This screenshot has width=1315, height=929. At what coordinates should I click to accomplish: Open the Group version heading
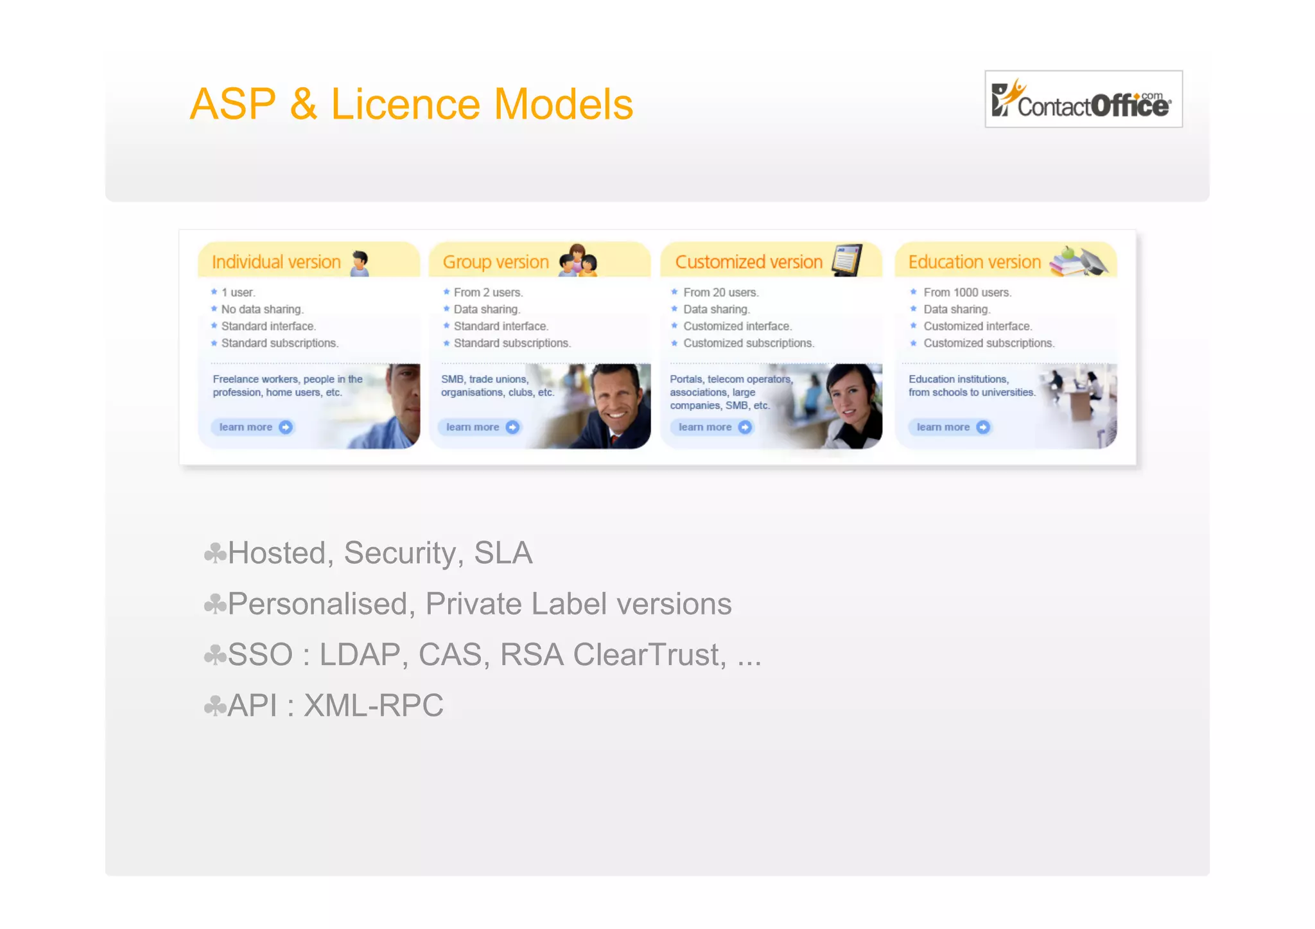(496, 262)
